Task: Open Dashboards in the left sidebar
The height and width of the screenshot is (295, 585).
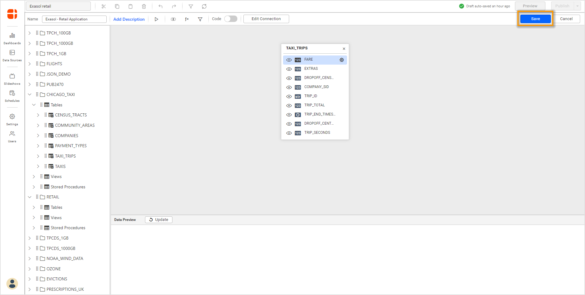Action: [x=12, y=38]
